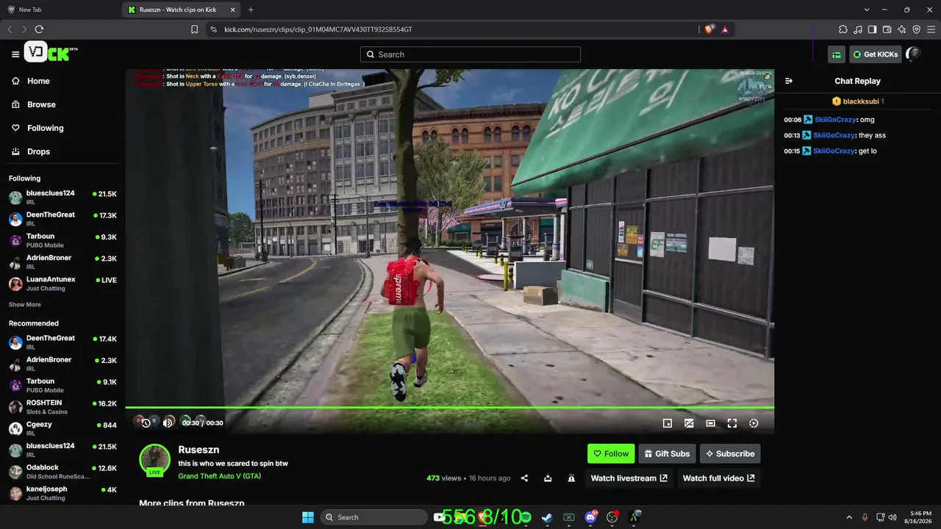This screenshot has height=529, width=941.
Task: Click Watch full video button
Action: 719,478
